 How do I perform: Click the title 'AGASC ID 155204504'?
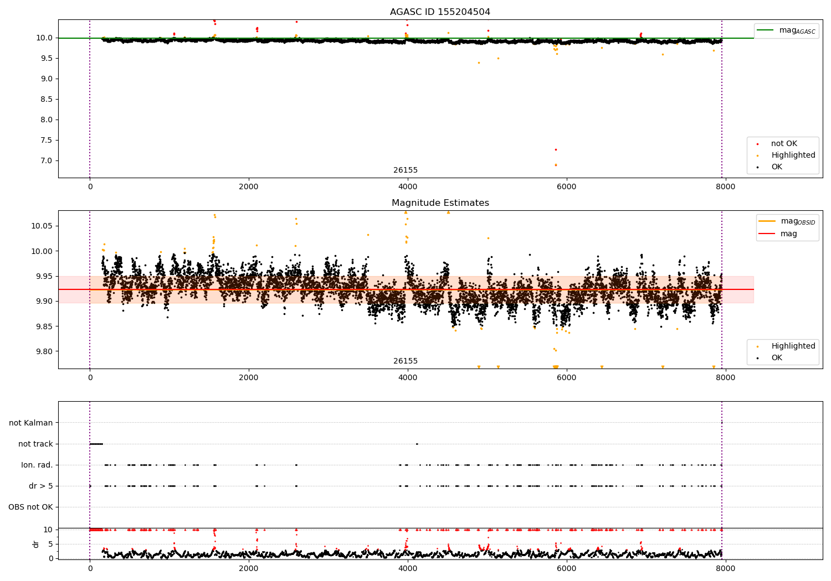(440, 12)
